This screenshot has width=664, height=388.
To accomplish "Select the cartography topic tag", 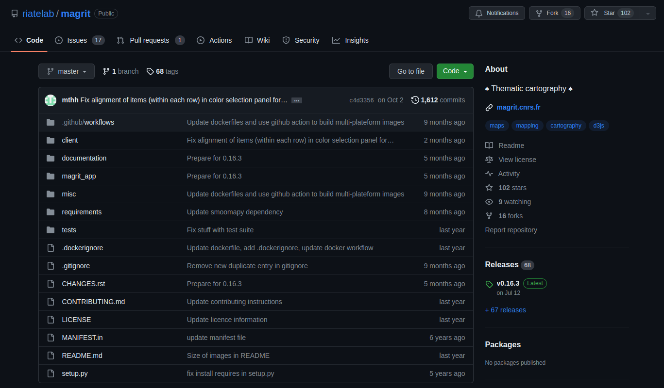I will (565, 126).
